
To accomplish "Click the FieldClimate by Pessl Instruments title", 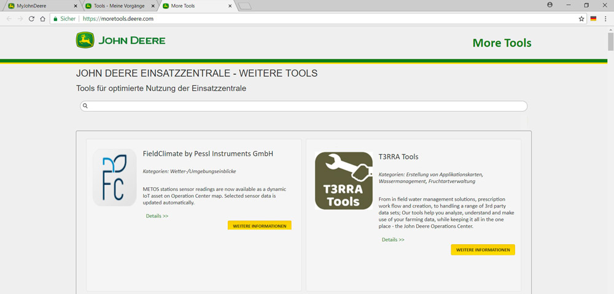I will point(208,154).
